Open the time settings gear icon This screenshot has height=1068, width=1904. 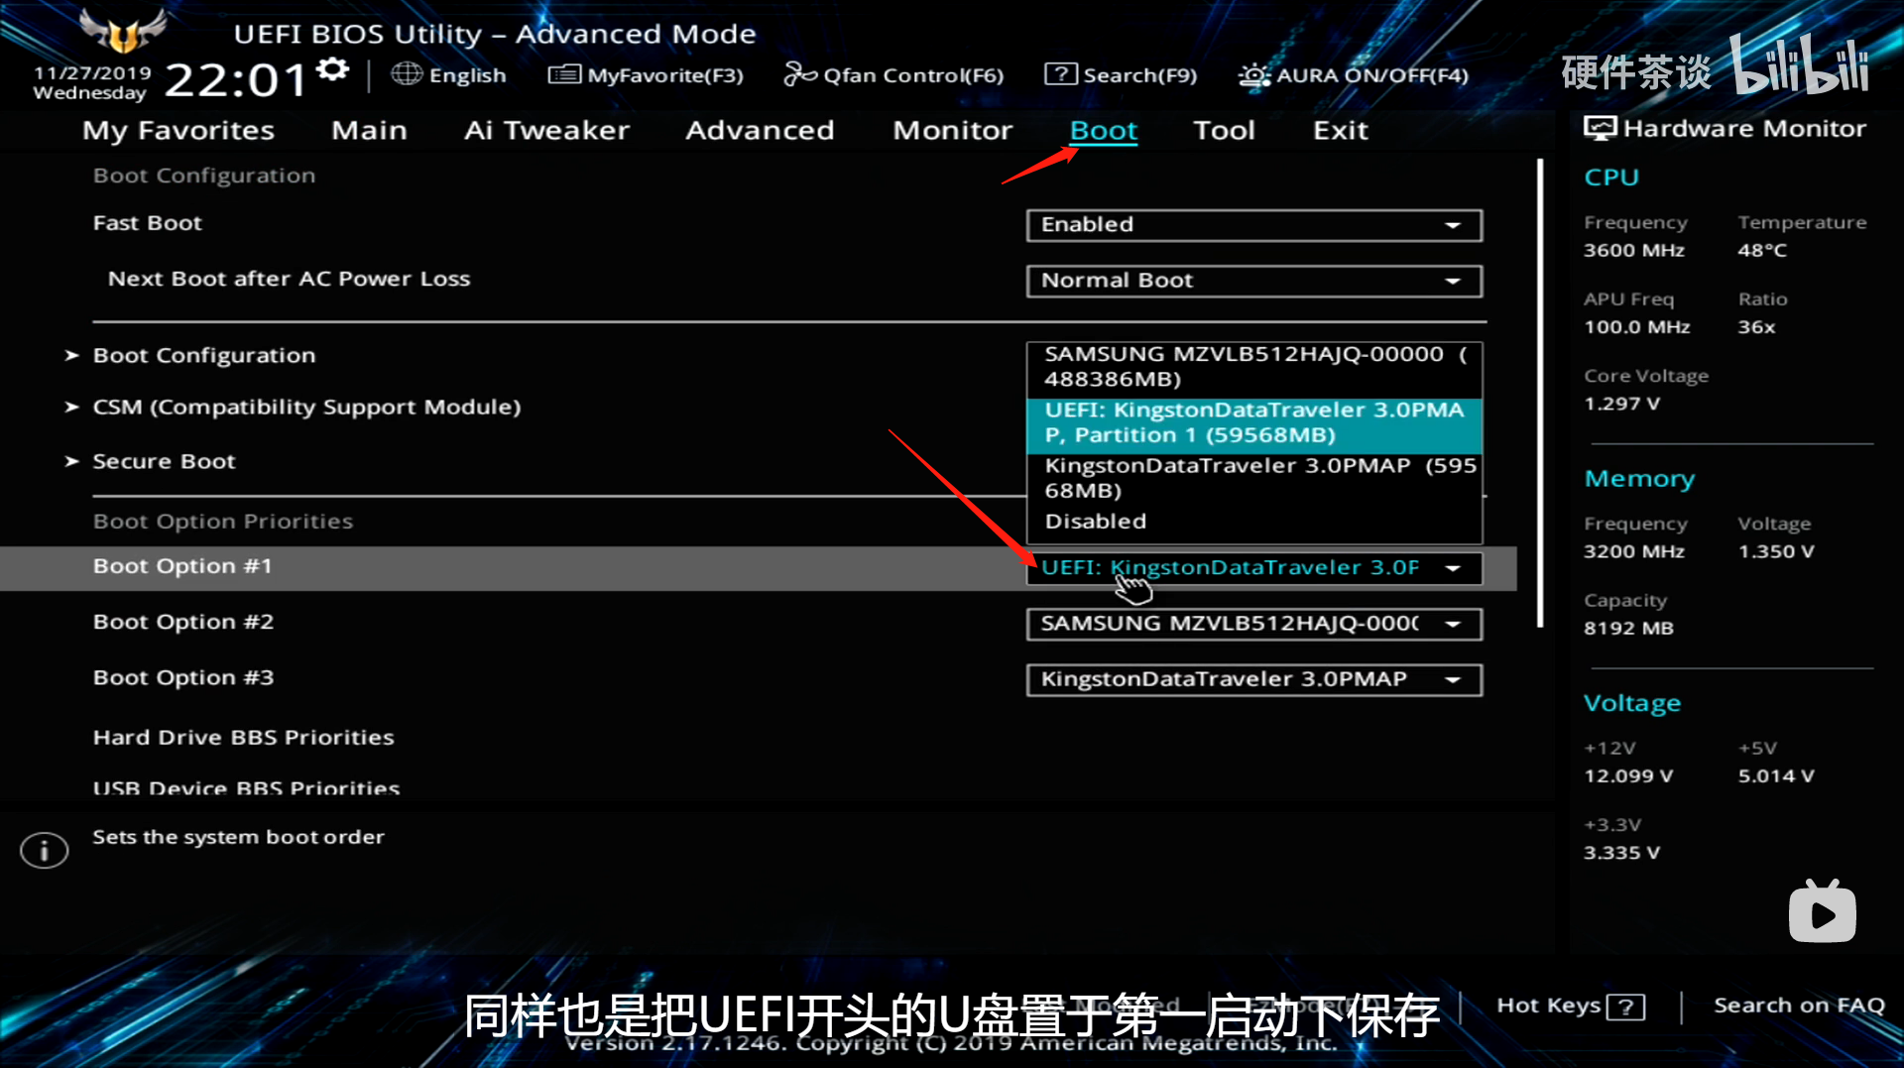(x=333, y=69)
